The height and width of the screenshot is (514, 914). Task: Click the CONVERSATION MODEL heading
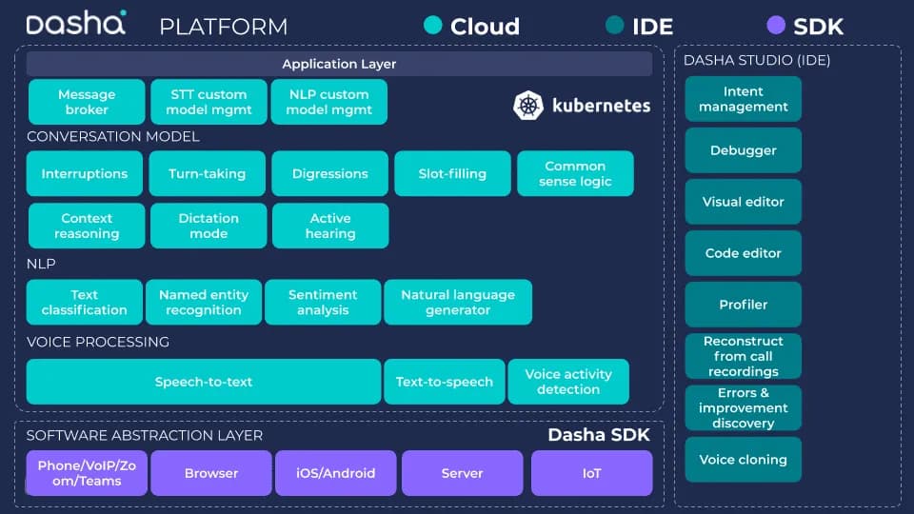pyautogui.click(x=113, y=137)
